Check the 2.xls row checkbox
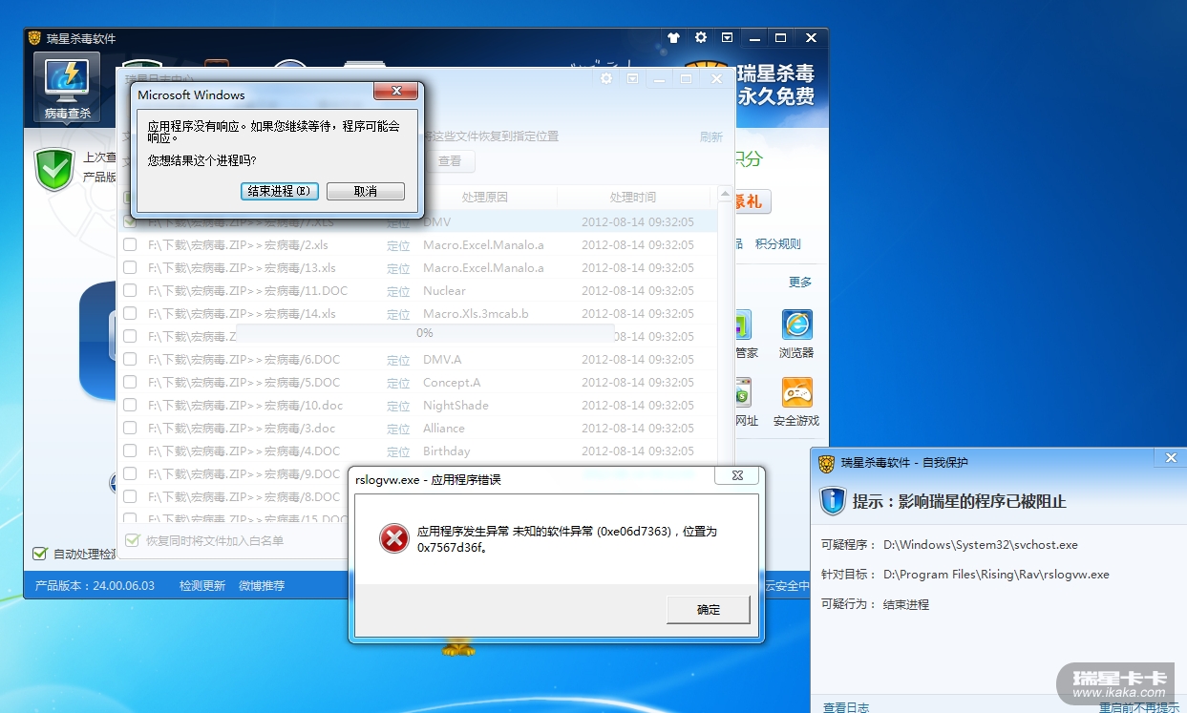This screenshot has width=1187, height=713. pos(130,244)
